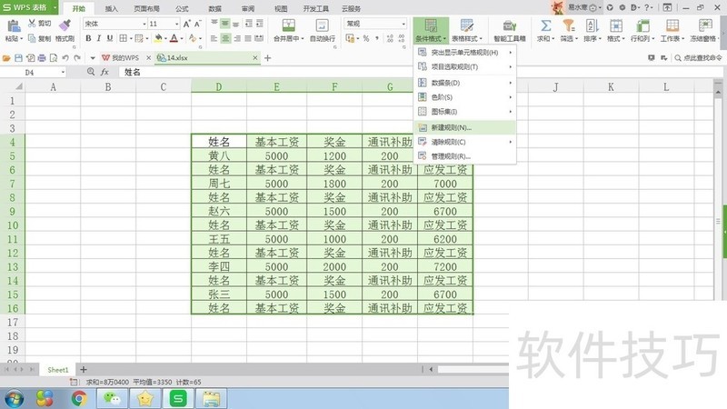Viewport: 727px width, 409px height.
Task: Choose Data Bars (数据条) menu item
Action: [465, 83]
